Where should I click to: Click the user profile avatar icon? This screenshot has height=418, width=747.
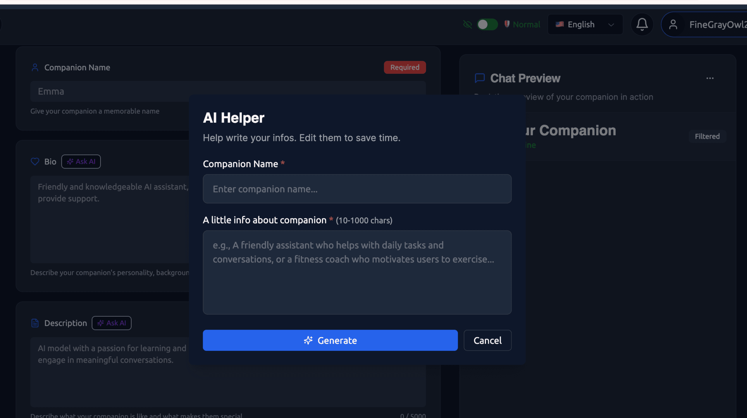[673, 25]
